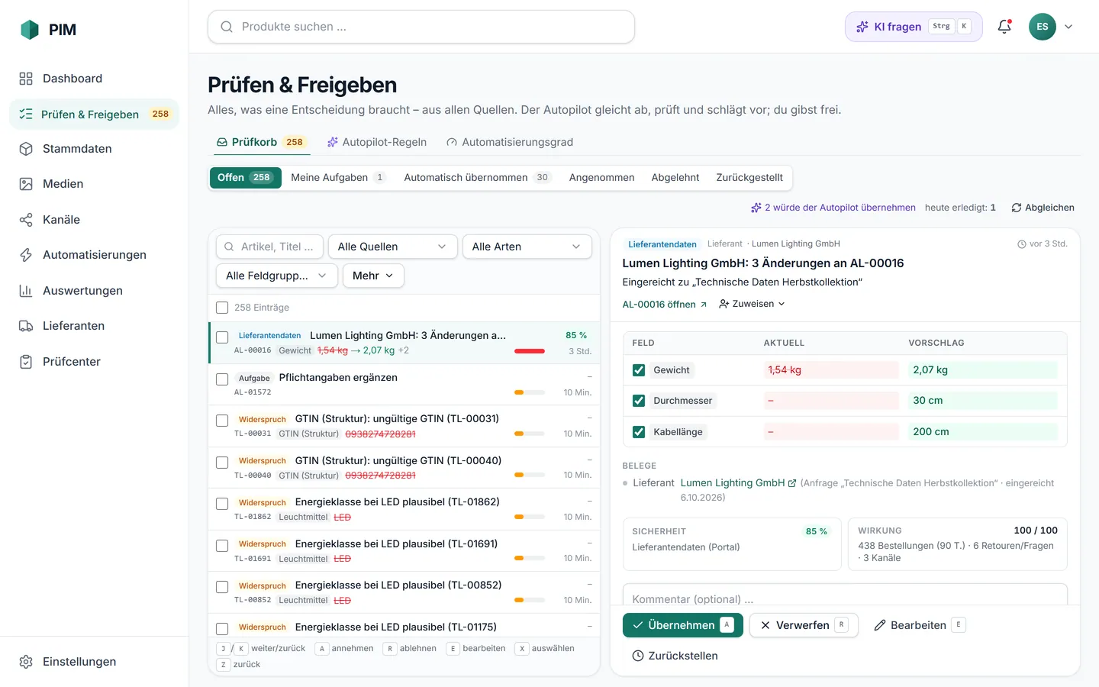1099x687 pixels.
Task: Switch to the Autopilot-Regeln tab
Action: (x=377, y=142)
